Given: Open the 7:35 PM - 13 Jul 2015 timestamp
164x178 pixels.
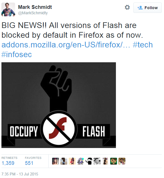Looking at the screenshot, I should pyautogui.click(x=20, y=174).
